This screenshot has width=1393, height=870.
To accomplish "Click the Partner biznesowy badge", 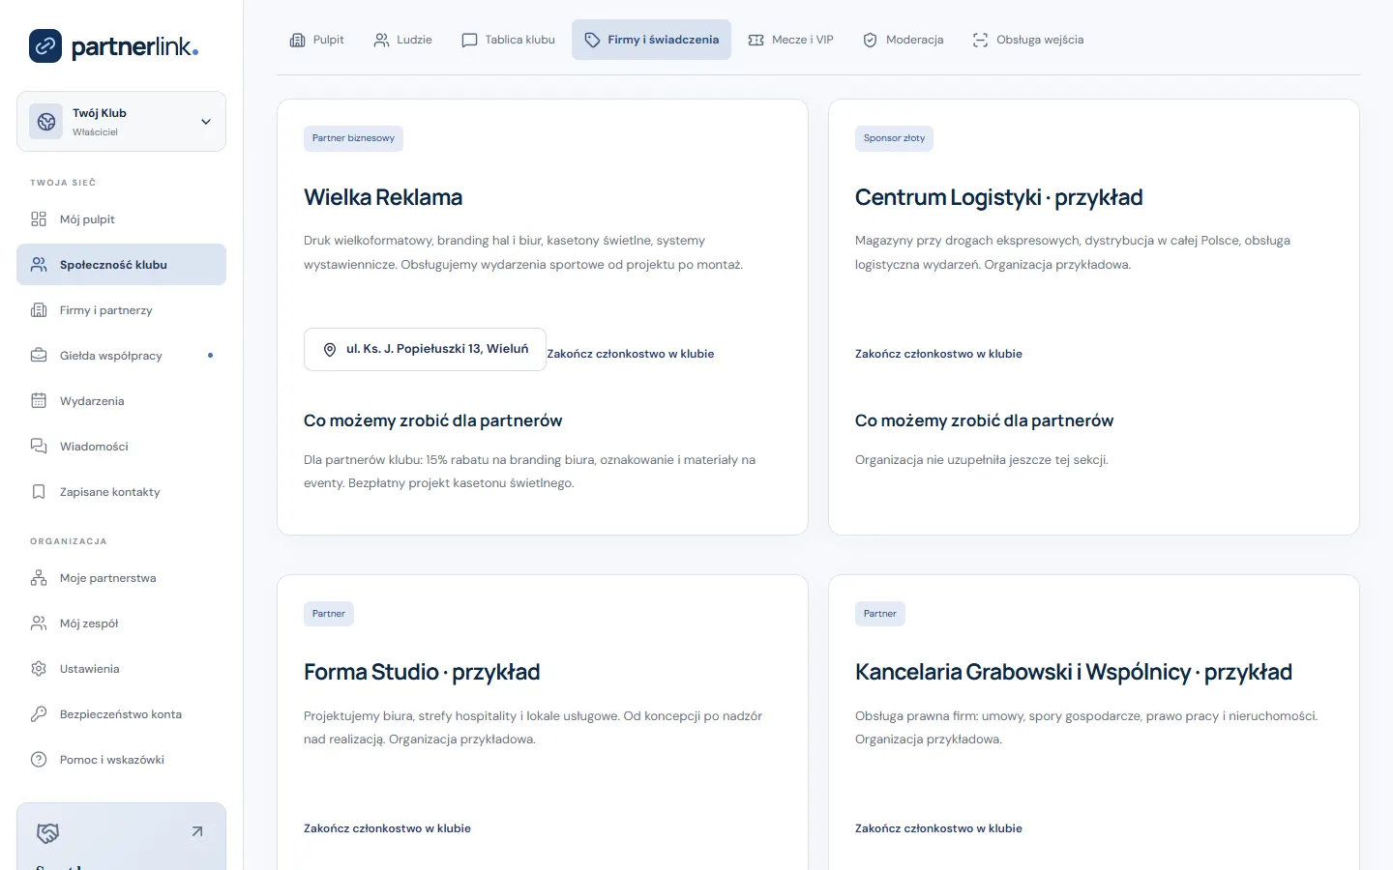I will (353, 138).
